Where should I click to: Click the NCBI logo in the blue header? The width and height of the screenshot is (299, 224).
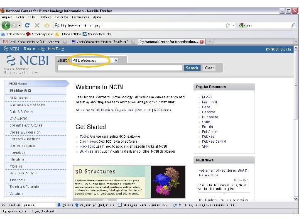click(x=11, y=49)
